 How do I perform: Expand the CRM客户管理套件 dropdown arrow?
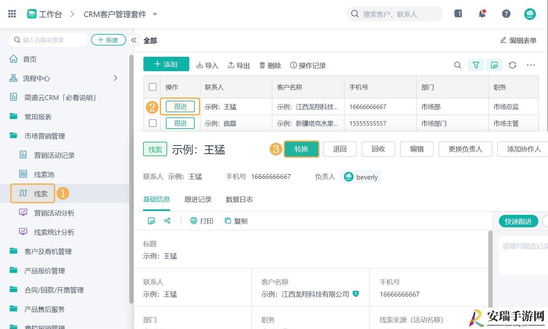click(155, 14)
